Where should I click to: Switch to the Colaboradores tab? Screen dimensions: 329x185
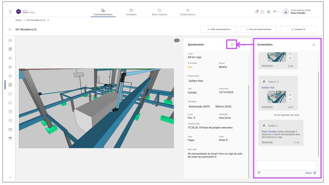(x=187, y=12)
